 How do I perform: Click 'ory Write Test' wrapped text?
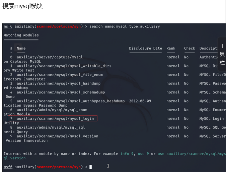click(x=19, y=70)
